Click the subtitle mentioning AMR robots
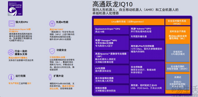 (135, 11)
